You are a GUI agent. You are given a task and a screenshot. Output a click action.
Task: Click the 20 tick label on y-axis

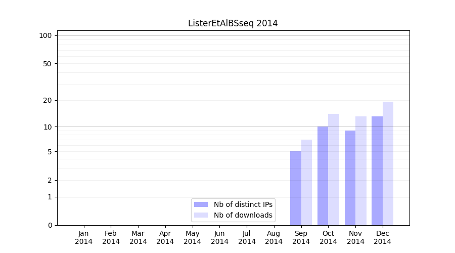pyautogui.click(x=48, y=100)
